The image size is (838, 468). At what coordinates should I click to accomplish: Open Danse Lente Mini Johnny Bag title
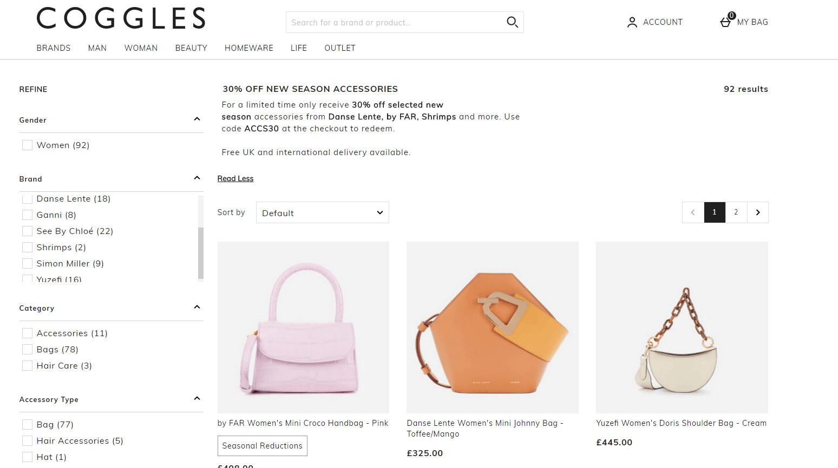(x=485, y=429)
